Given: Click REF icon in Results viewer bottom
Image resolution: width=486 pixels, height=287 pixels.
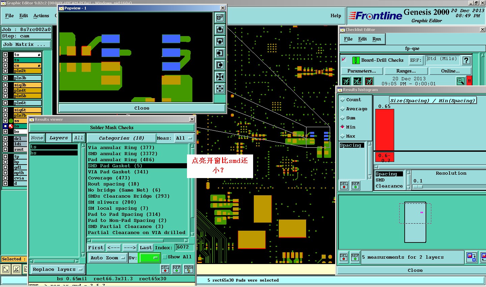Looking at the screenshot, I should pos(177,269).
